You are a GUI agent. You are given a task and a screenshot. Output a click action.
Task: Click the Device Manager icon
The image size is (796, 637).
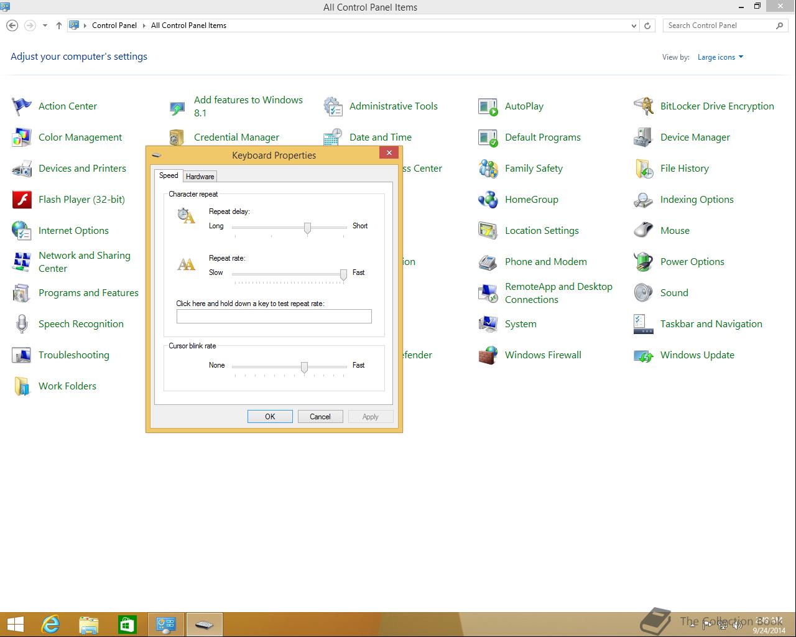click(644, 137)
